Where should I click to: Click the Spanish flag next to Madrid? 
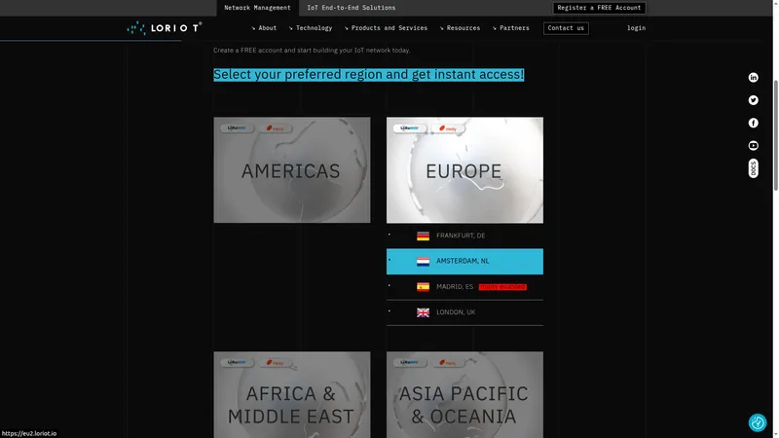(423, 287)
